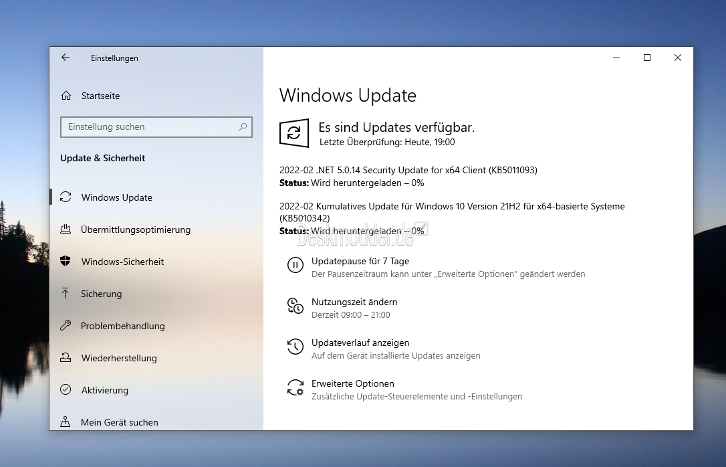Screen dimensions: 726x467
Task: Focus the Einstellung suchen search field
Action: click(x=156, y=127)
